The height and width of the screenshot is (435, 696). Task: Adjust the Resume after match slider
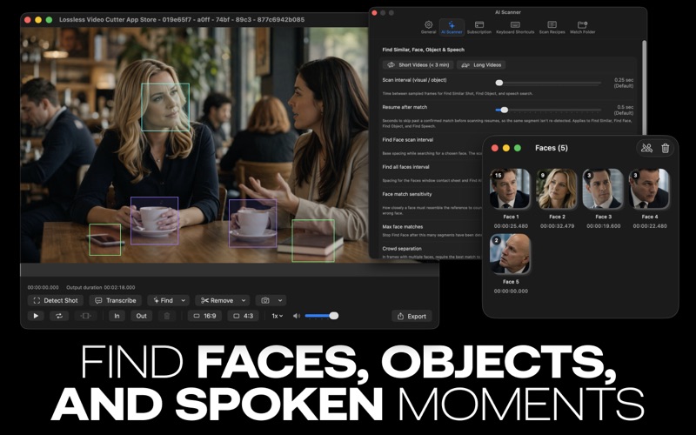[x=548, y=110]
